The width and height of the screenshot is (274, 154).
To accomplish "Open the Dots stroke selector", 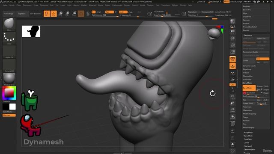I will [x=9, y=38].
